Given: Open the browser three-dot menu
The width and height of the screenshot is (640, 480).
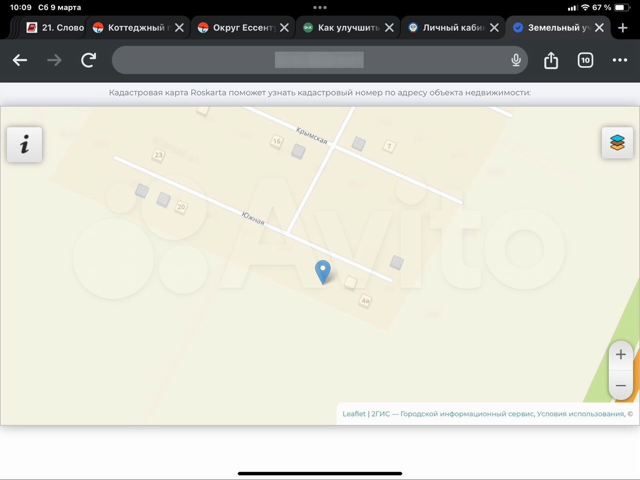Looking at the screenshot, I should [x=619, y=60].
